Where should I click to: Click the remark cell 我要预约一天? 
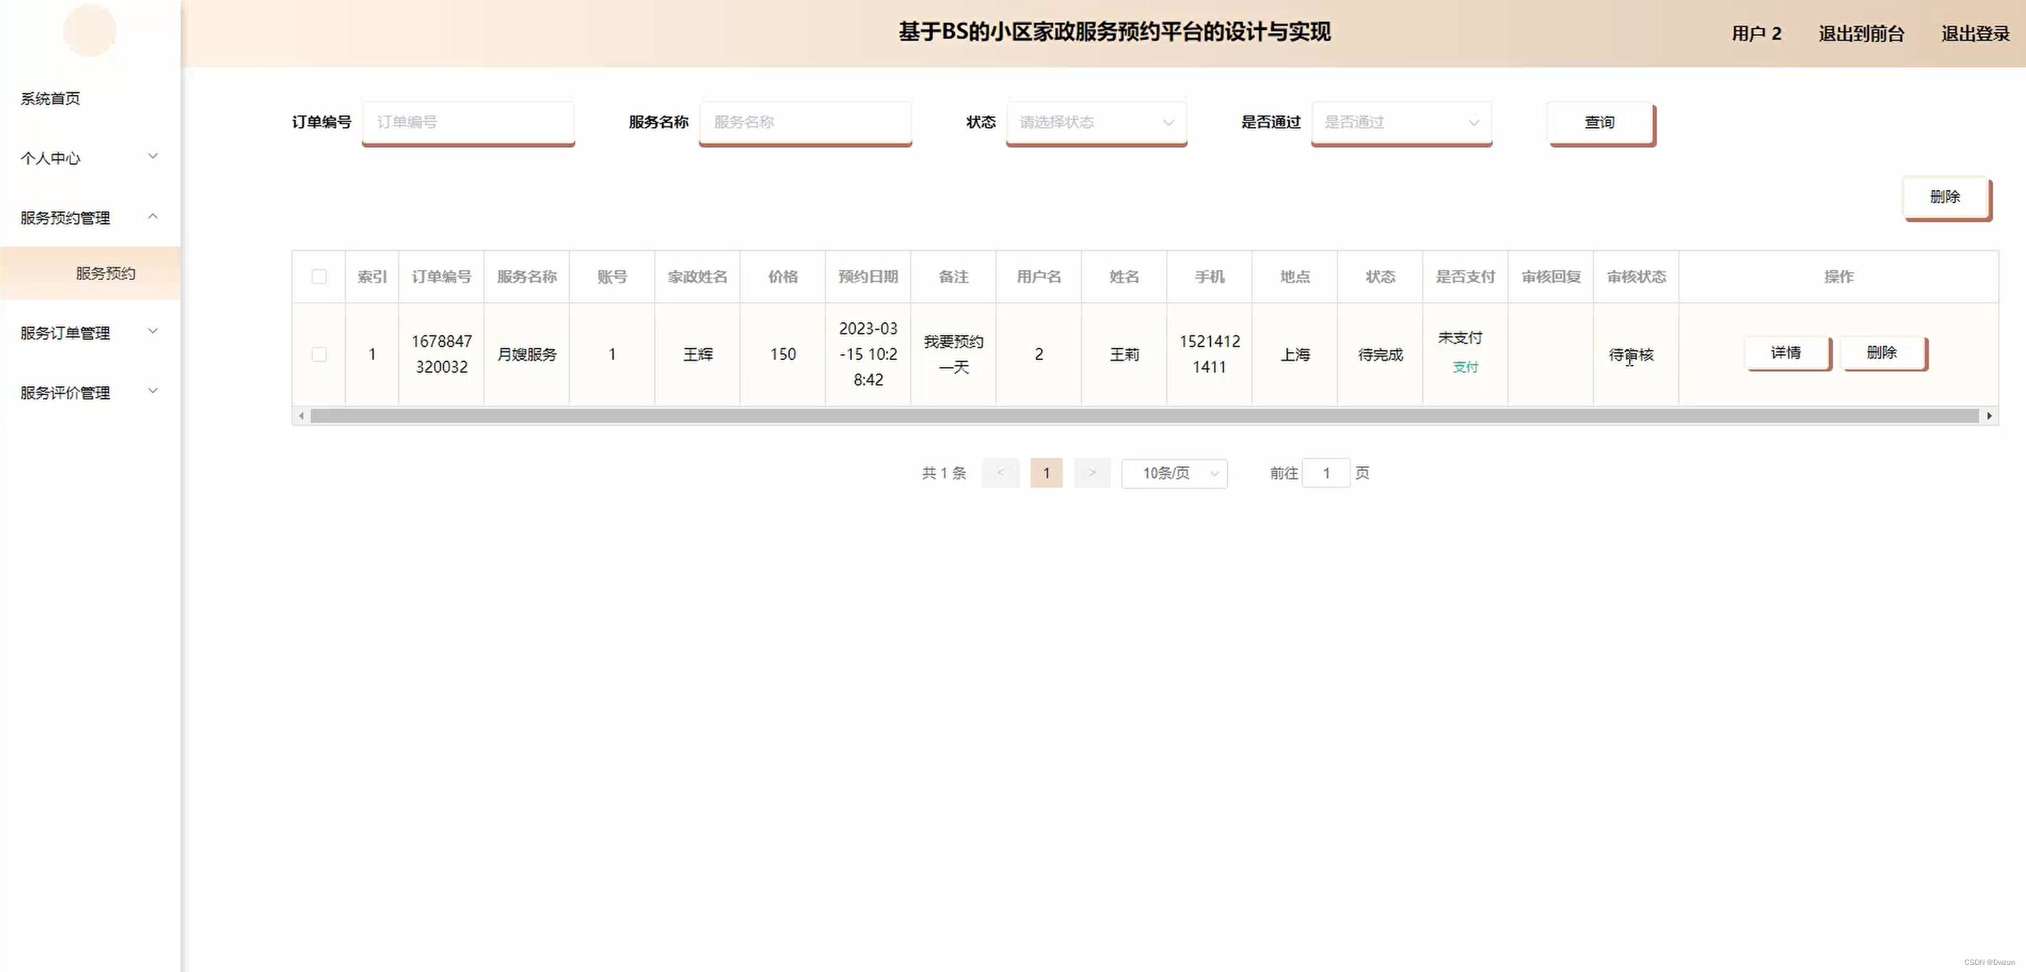pyautogui.click(x=953, y=354)
